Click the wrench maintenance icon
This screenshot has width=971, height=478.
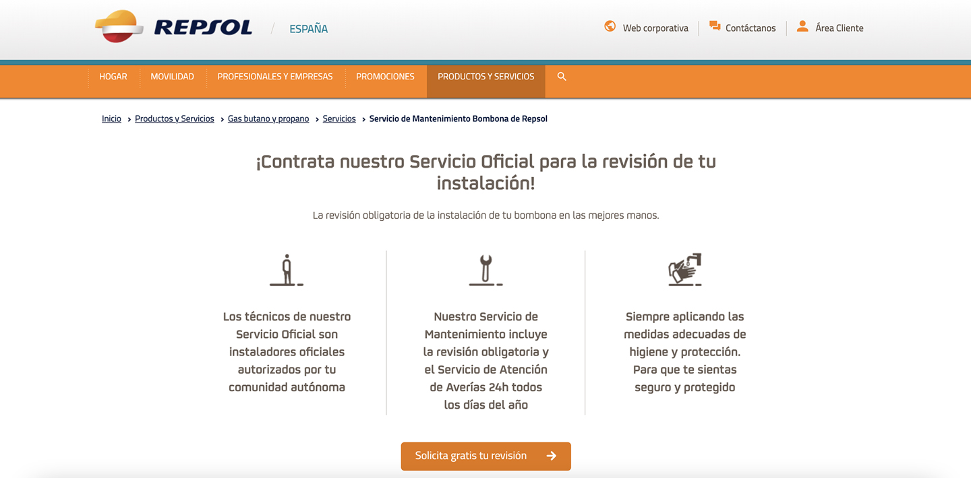click(486, 271)
